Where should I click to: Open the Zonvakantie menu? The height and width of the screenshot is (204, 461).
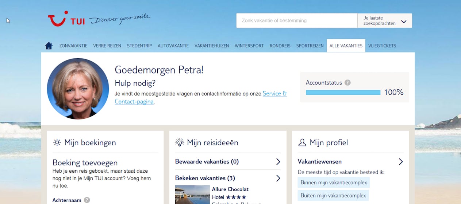tap(73, 46)
